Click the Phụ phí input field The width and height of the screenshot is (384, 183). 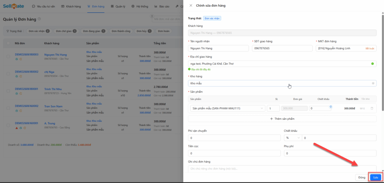pyautogui.click(x=330, y=153)
